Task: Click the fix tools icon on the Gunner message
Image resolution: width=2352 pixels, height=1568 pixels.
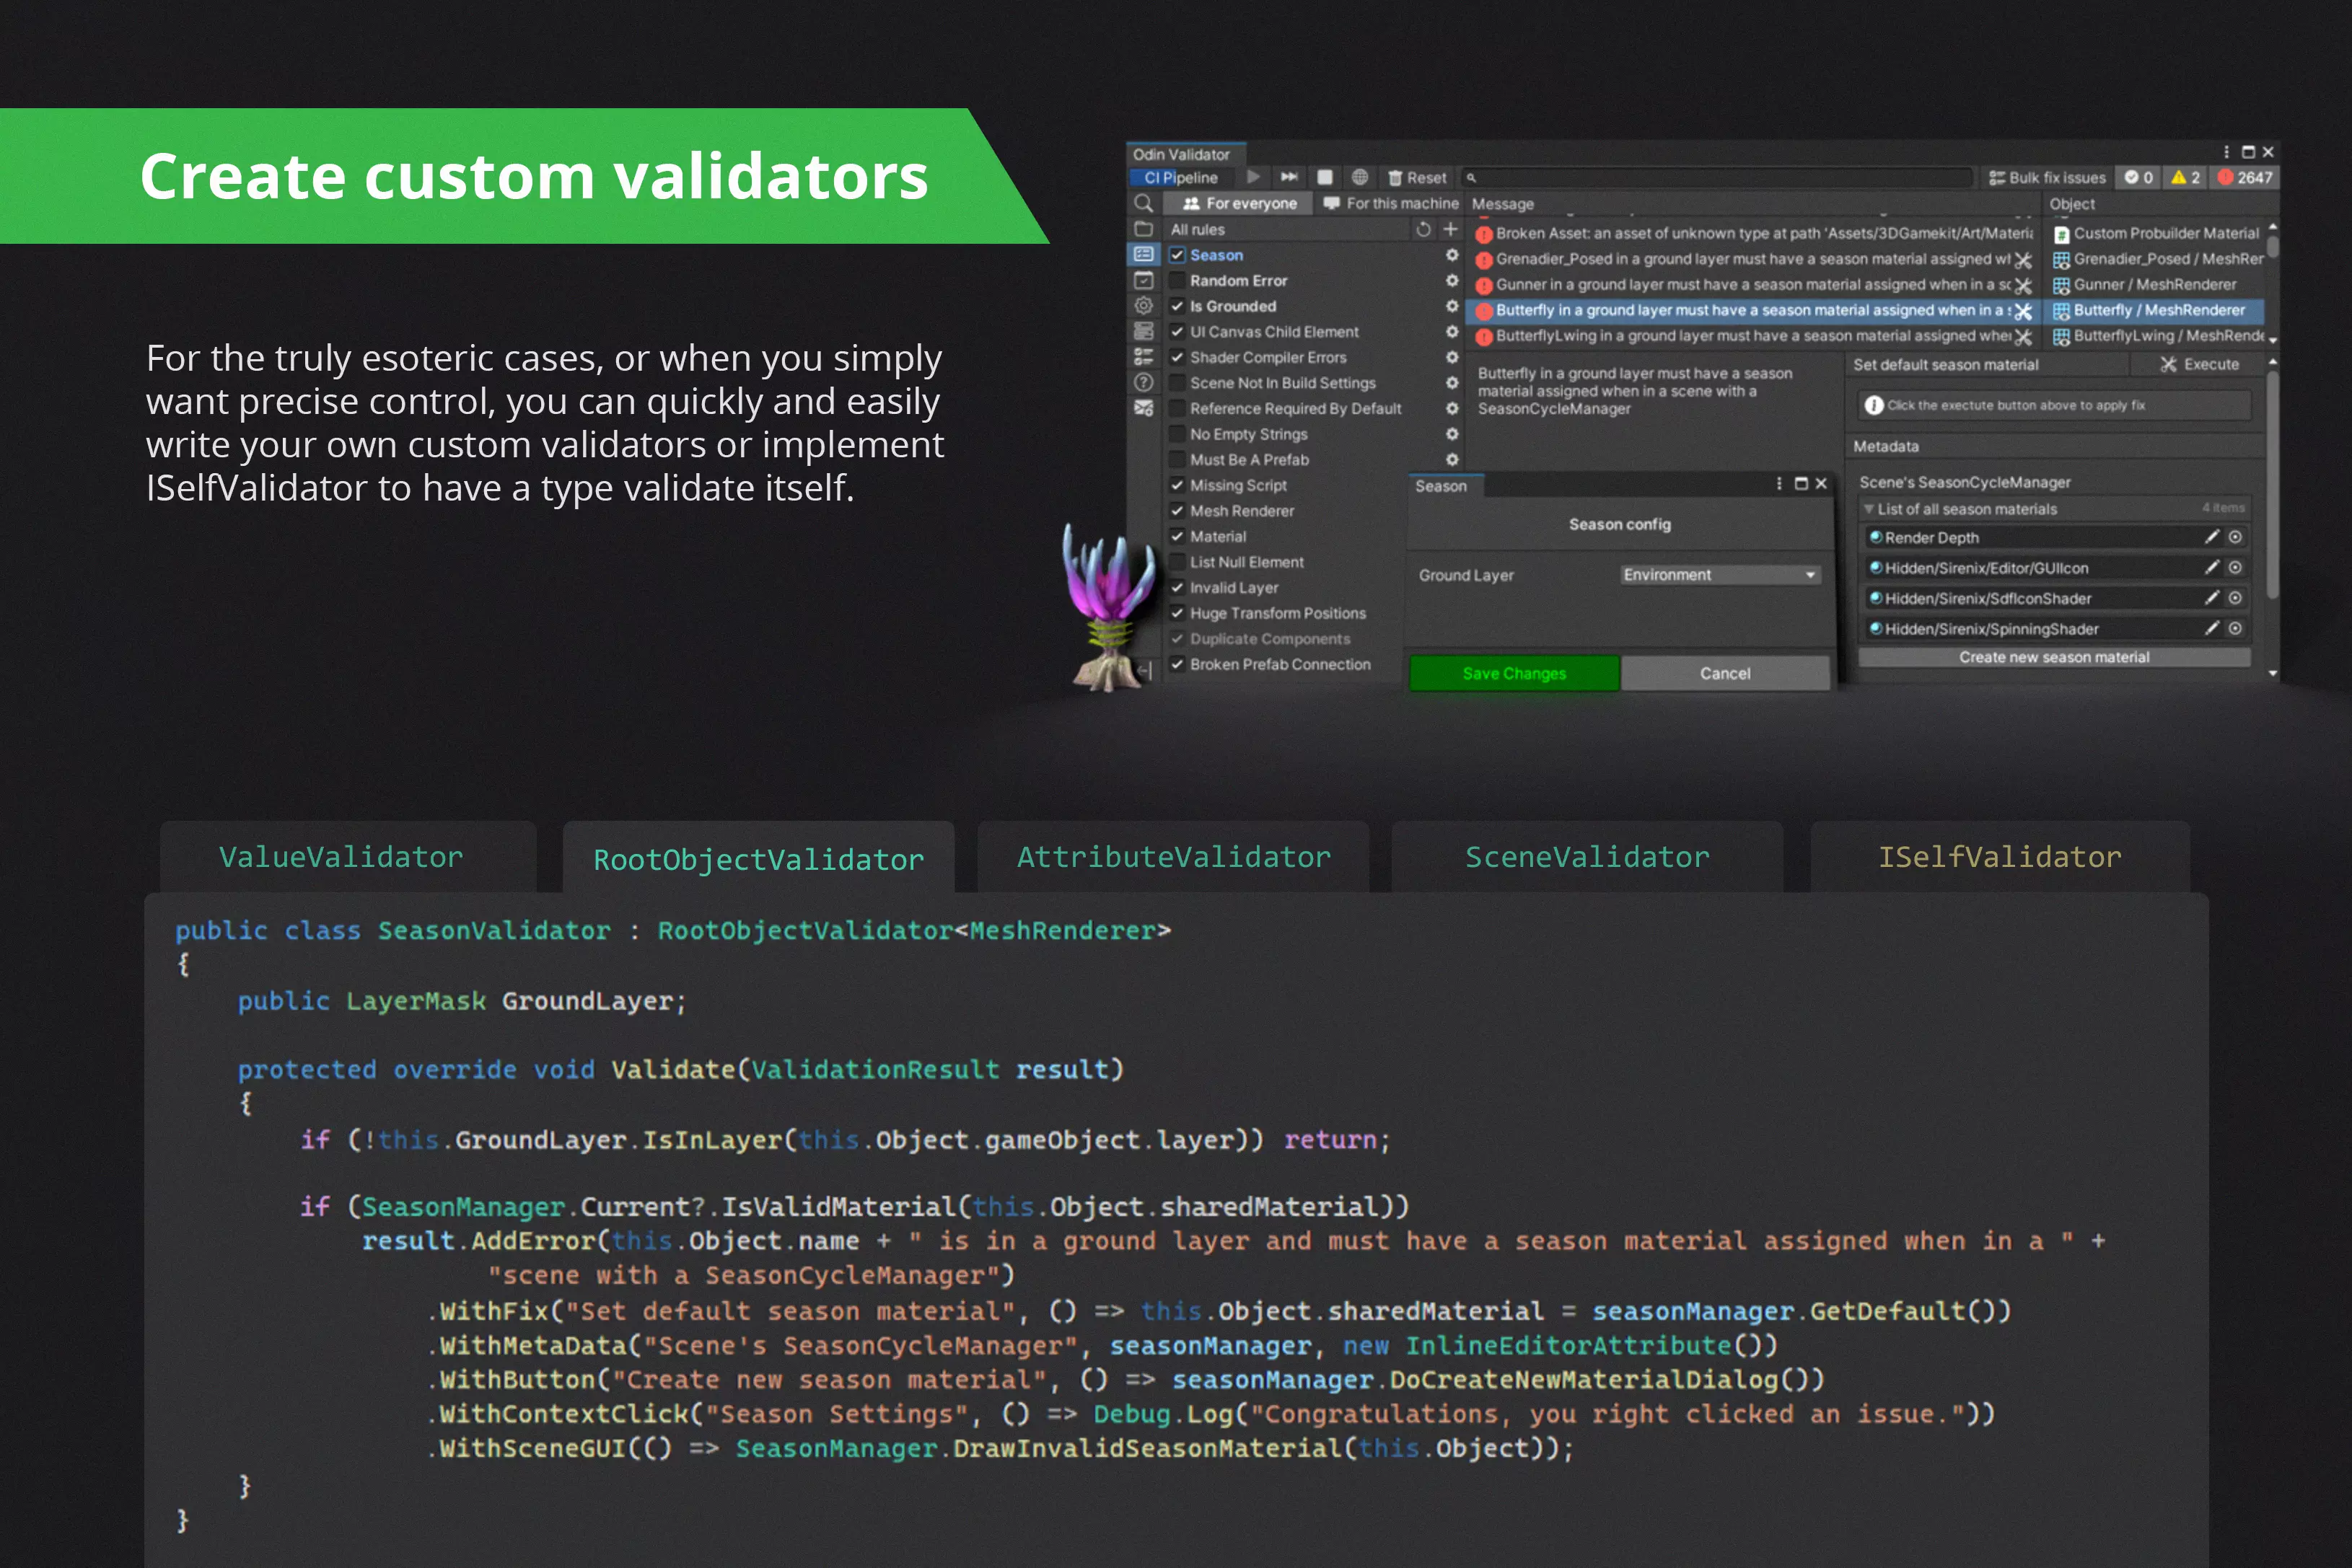Action: (x=2023, y=286)
